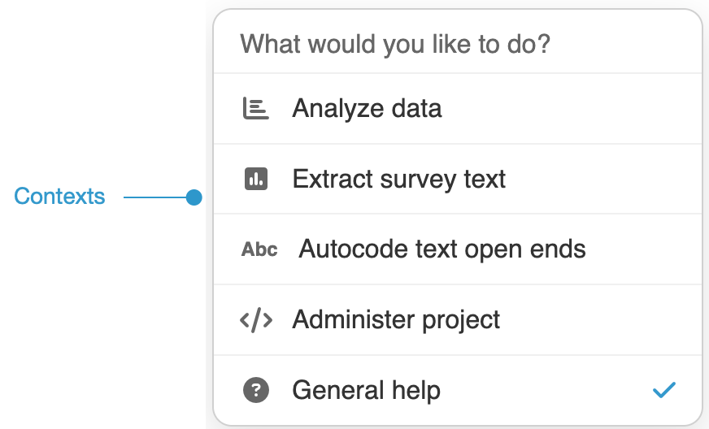This screenshot has height=429, width=709.
Task: Click the Analyze data bar chart icon
Action: coord(256,109)
